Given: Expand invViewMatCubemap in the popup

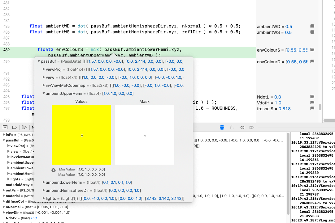Looking at the screenshot, I should [44, 85].
